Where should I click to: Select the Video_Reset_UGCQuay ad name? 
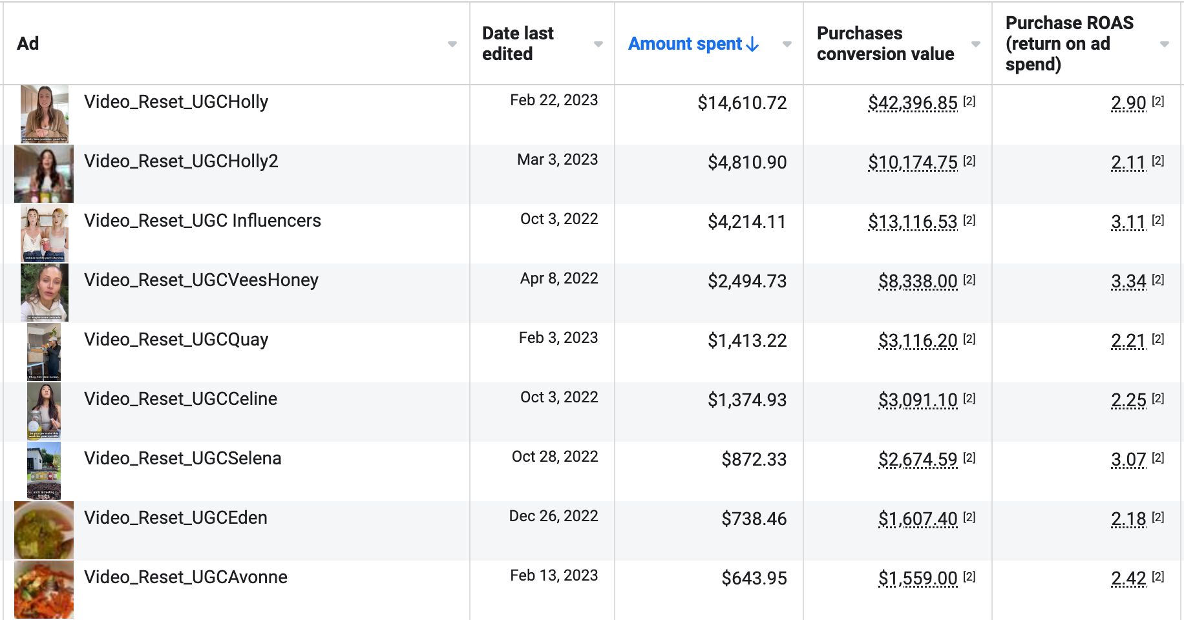pos(176,339)
